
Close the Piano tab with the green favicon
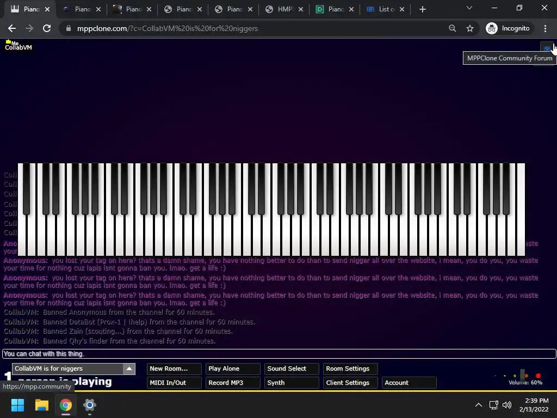tap(351, 9)
